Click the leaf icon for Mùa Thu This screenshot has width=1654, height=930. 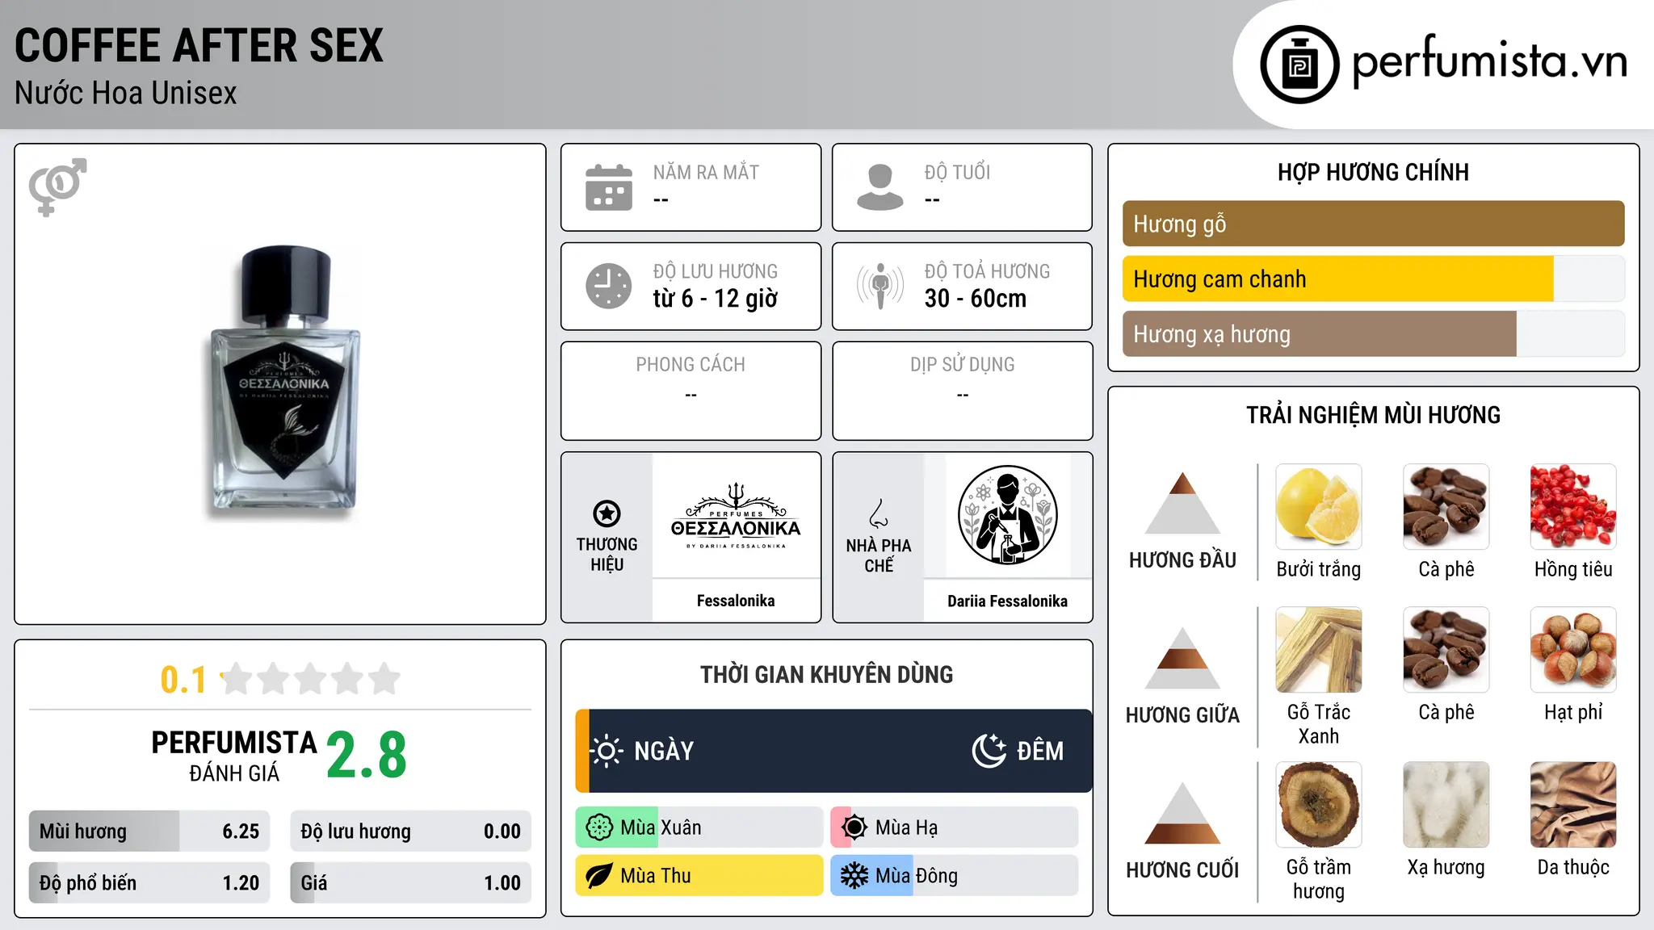(599, 876)
